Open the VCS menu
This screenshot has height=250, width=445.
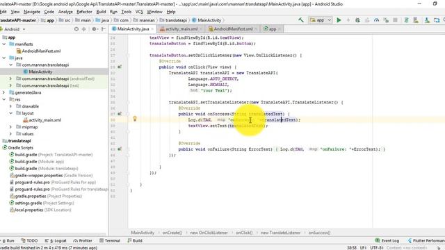pyautogui.click(x=139, y=12)
